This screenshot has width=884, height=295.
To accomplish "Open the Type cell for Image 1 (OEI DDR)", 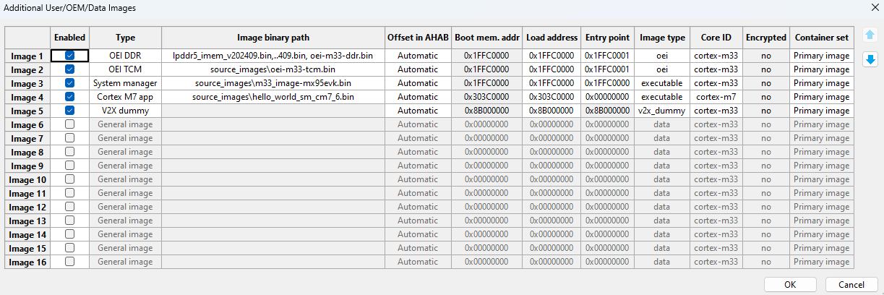I will point(125,56).
